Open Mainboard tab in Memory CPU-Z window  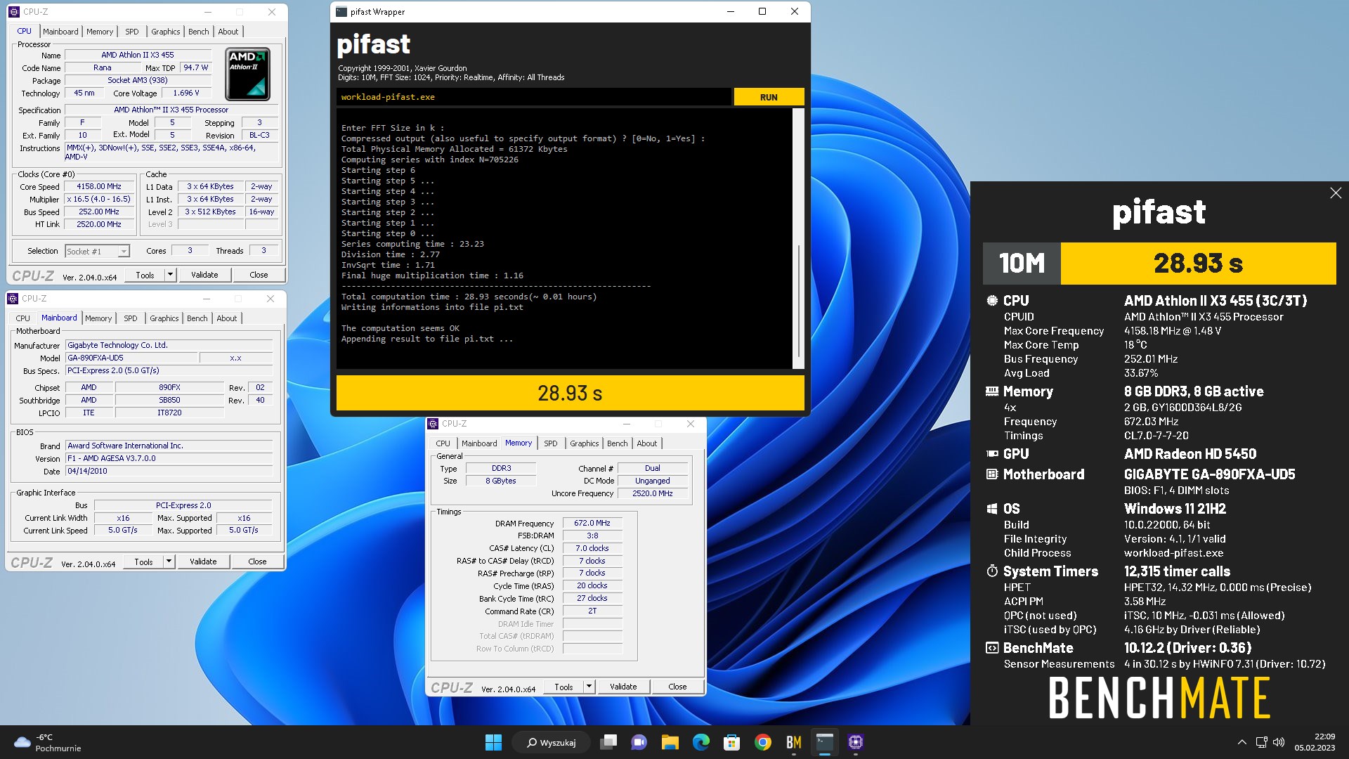pyautogui.click(x=479, y=443)
